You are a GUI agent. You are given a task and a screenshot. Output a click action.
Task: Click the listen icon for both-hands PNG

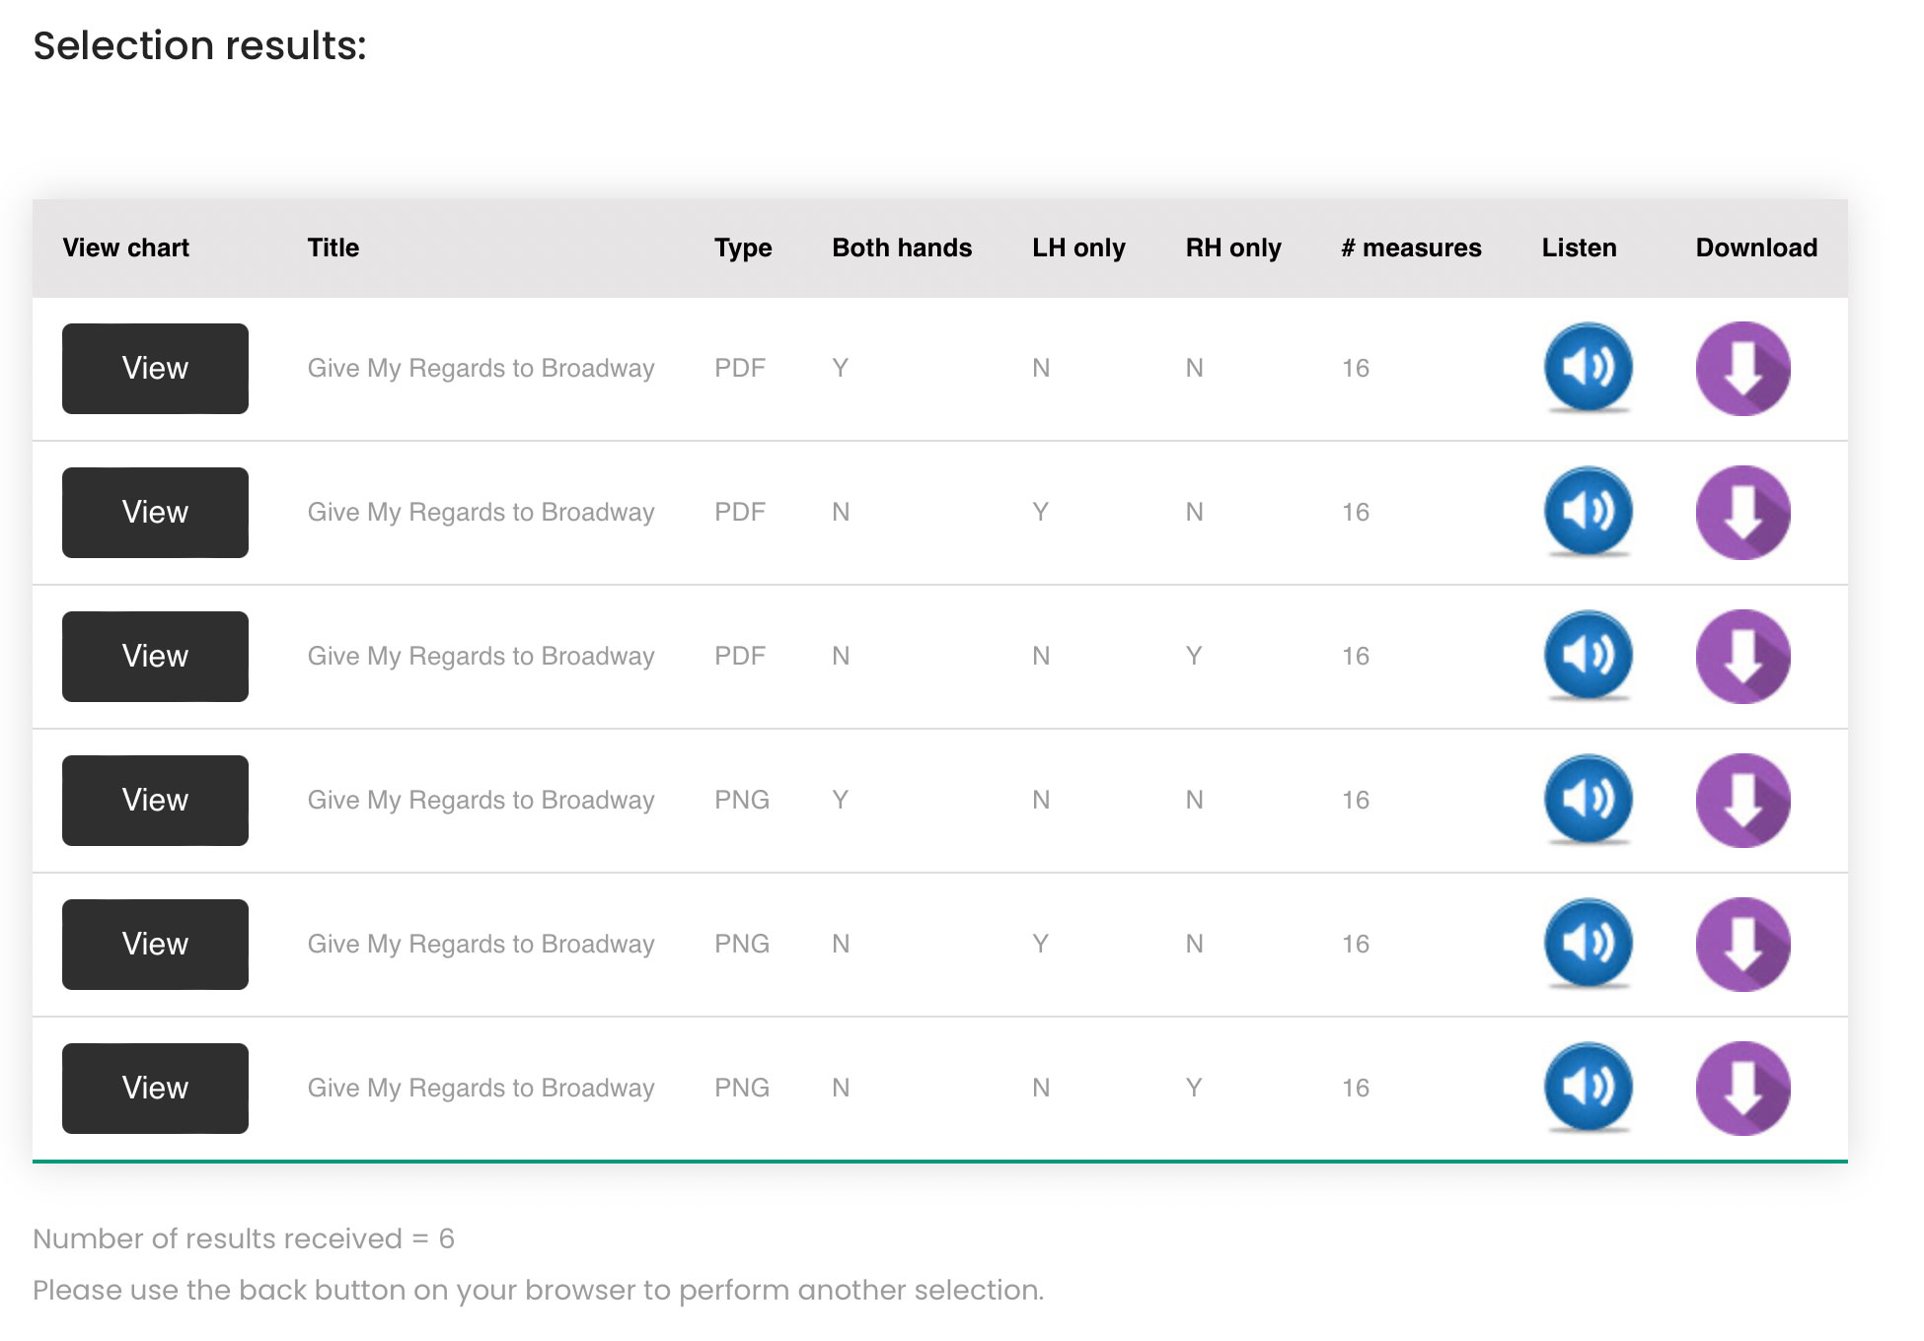(x=1587, y=801)
